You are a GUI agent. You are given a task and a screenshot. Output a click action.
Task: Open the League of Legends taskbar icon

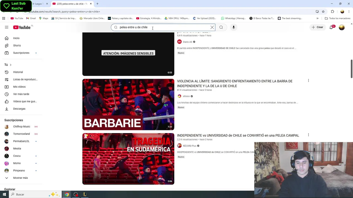coord(85,194)
